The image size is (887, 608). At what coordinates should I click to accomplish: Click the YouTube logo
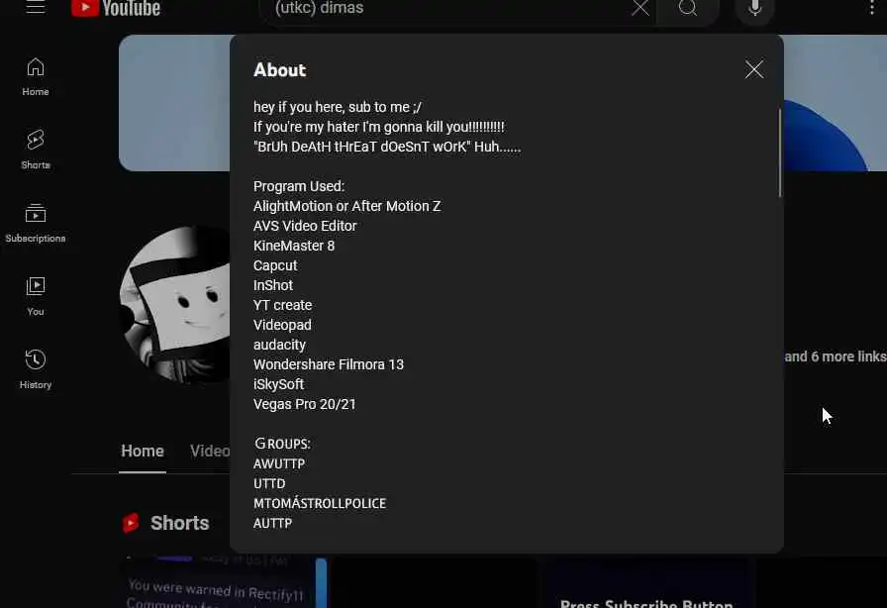coord(116,8)
